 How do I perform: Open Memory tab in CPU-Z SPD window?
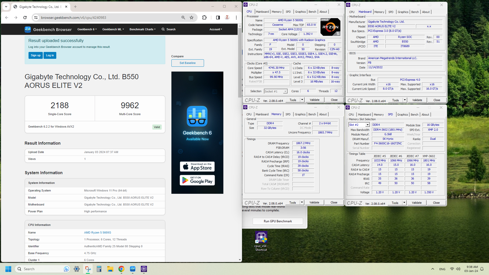(379, 115)
